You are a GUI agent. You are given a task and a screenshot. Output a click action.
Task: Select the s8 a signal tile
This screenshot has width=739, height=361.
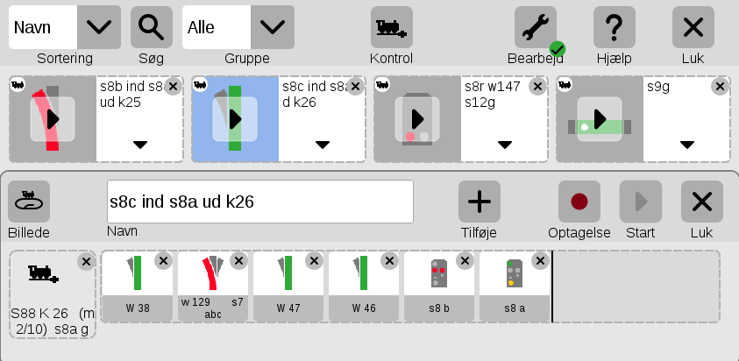[515, 287]
